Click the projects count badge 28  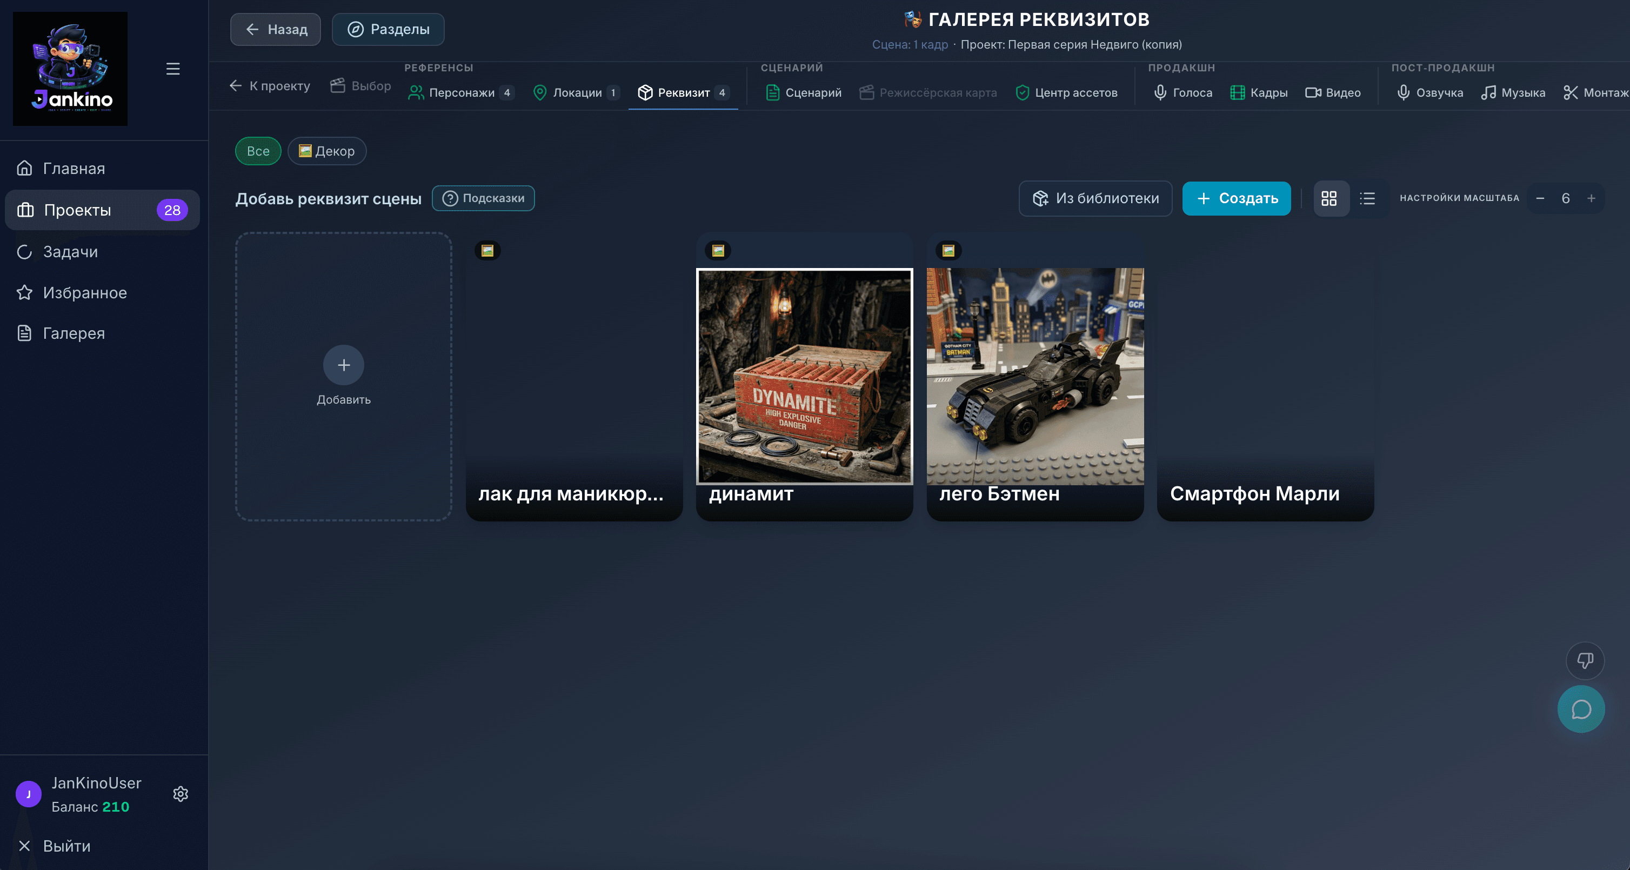pyautogui.click(x=172, y=210)
